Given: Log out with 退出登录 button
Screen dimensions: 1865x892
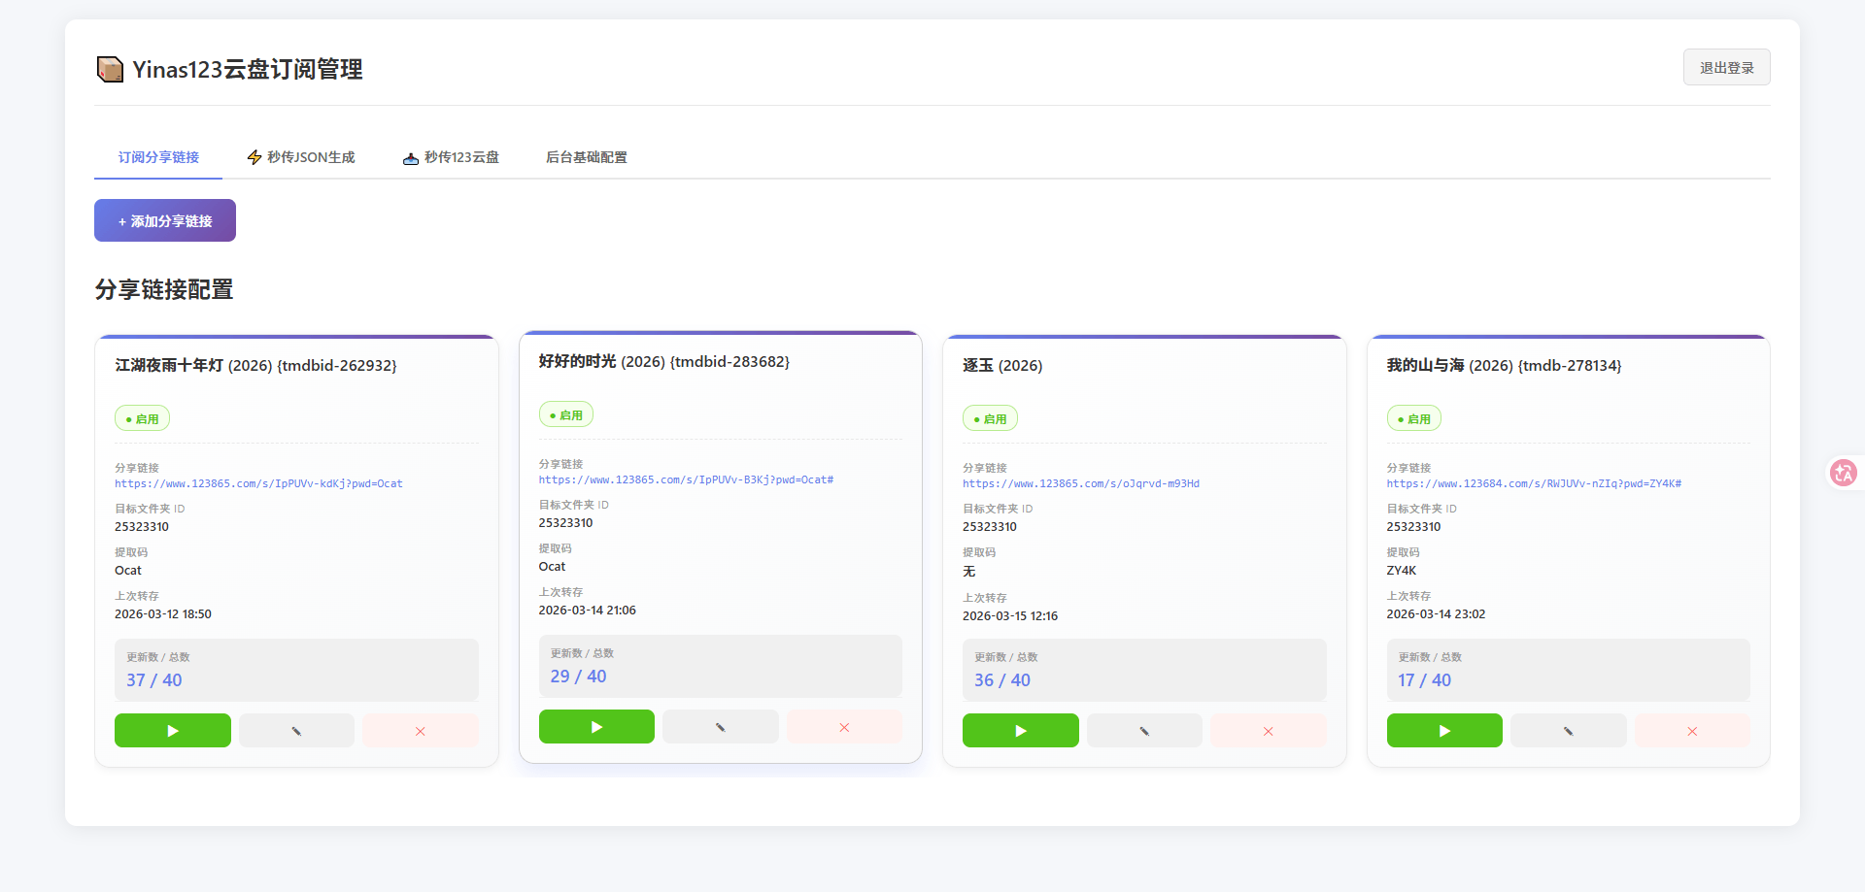Looking at the screenshot, I should 1726,68.
